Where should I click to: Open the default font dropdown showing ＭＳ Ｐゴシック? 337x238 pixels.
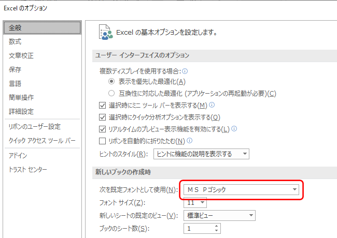tap(241, 189)
